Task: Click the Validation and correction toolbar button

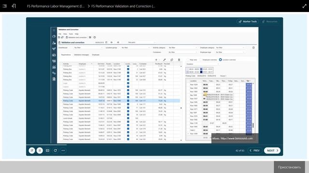Action: point(76,37)
